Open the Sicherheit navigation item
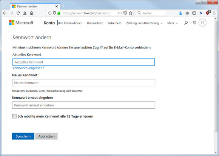 click(x=114, y=23)
